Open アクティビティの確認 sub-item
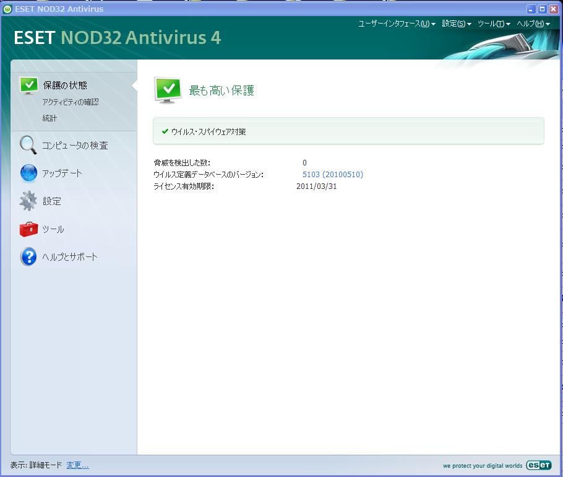Image resolution: width=563 pixels, height=477 pixels. pyautogui.click(x=71, y=102)
